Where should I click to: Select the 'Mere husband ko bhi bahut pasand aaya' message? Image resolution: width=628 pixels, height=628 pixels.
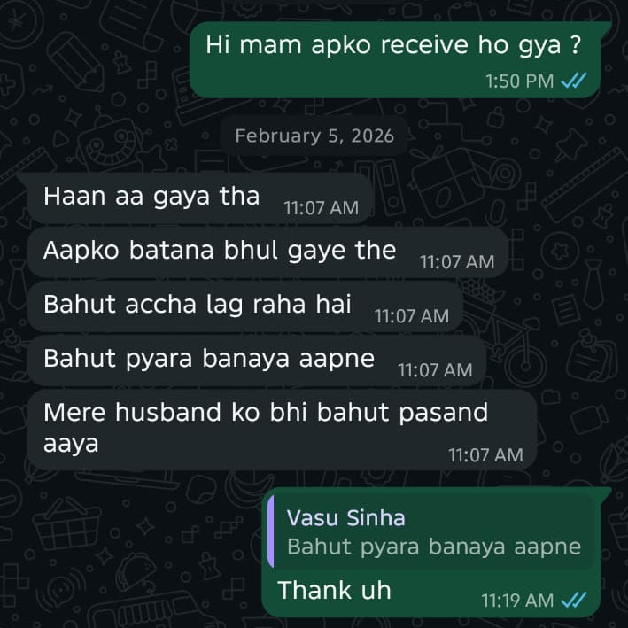(282, 430)
